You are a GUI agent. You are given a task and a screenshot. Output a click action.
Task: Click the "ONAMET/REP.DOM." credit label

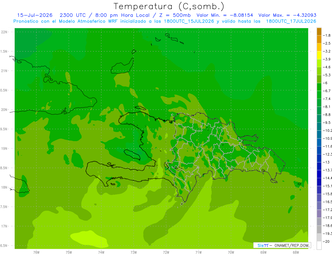click(291, 245)
